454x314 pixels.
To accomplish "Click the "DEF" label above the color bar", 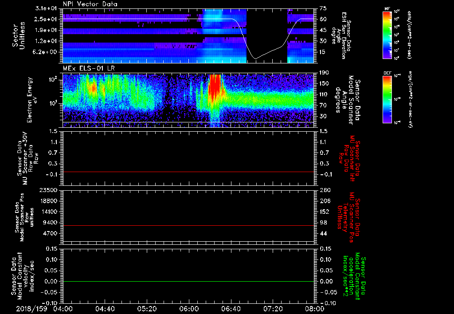I will click(387, 73).
